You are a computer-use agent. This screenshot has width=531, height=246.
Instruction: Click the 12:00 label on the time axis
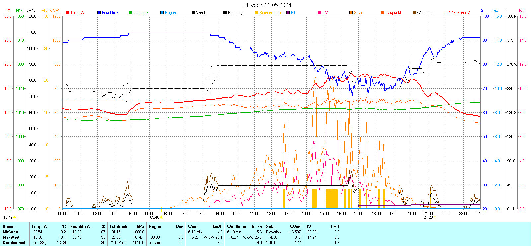point(271,213)
